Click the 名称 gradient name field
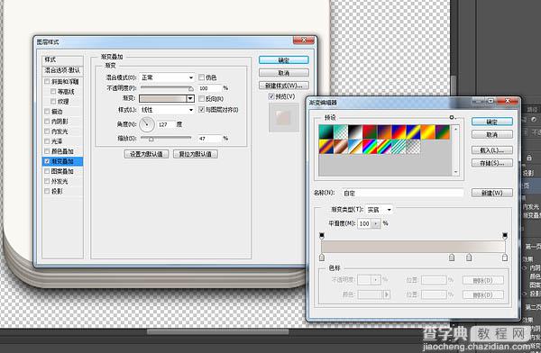Viewport: 541px width, 353px height. (x=403, y=193)
